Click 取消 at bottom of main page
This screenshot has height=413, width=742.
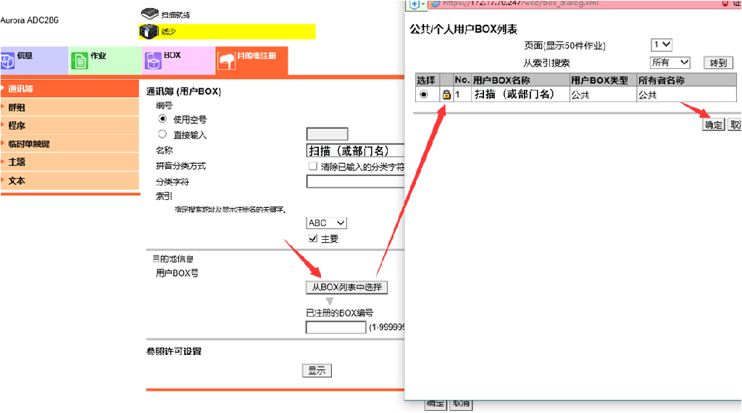462,404
